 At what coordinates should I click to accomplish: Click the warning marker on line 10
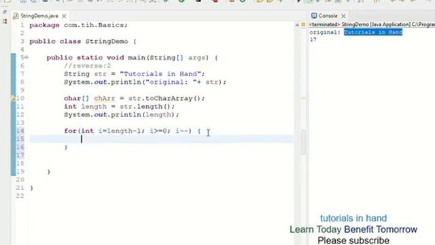tap(13, 98)
